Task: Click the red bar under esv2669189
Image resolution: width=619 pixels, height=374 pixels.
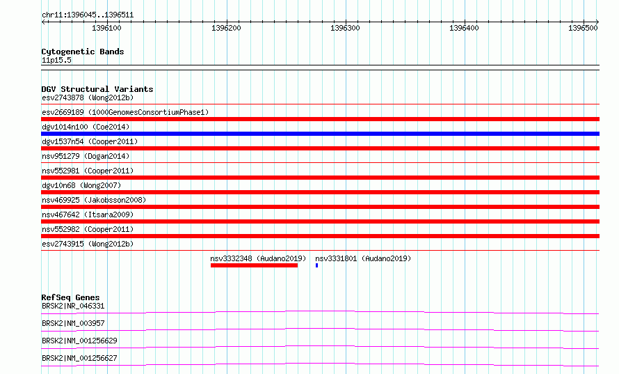Action: tap(320, 119)
